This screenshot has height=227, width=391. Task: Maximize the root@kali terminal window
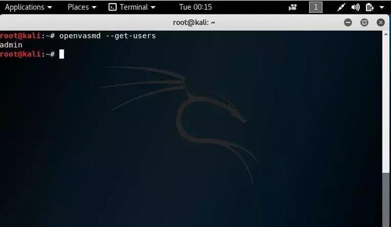point(364,23)
